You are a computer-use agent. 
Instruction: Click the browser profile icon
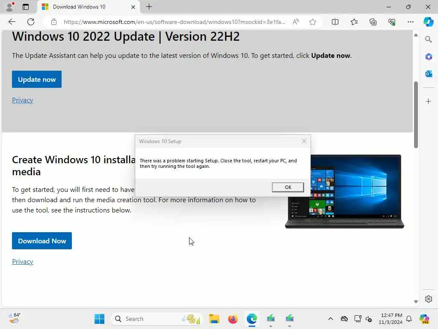coord(10,7)
